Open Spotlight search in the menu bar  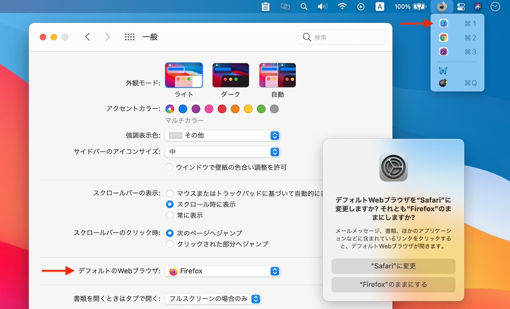pos(303,6)
